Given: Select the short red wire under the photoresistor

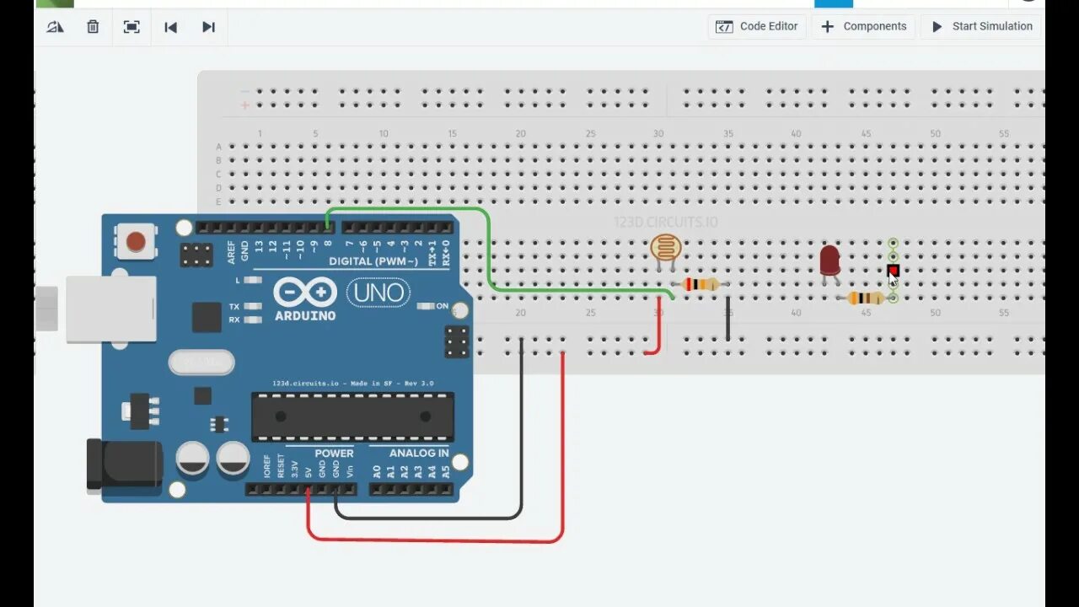Looking at the screenshot, I should [658, 325].
